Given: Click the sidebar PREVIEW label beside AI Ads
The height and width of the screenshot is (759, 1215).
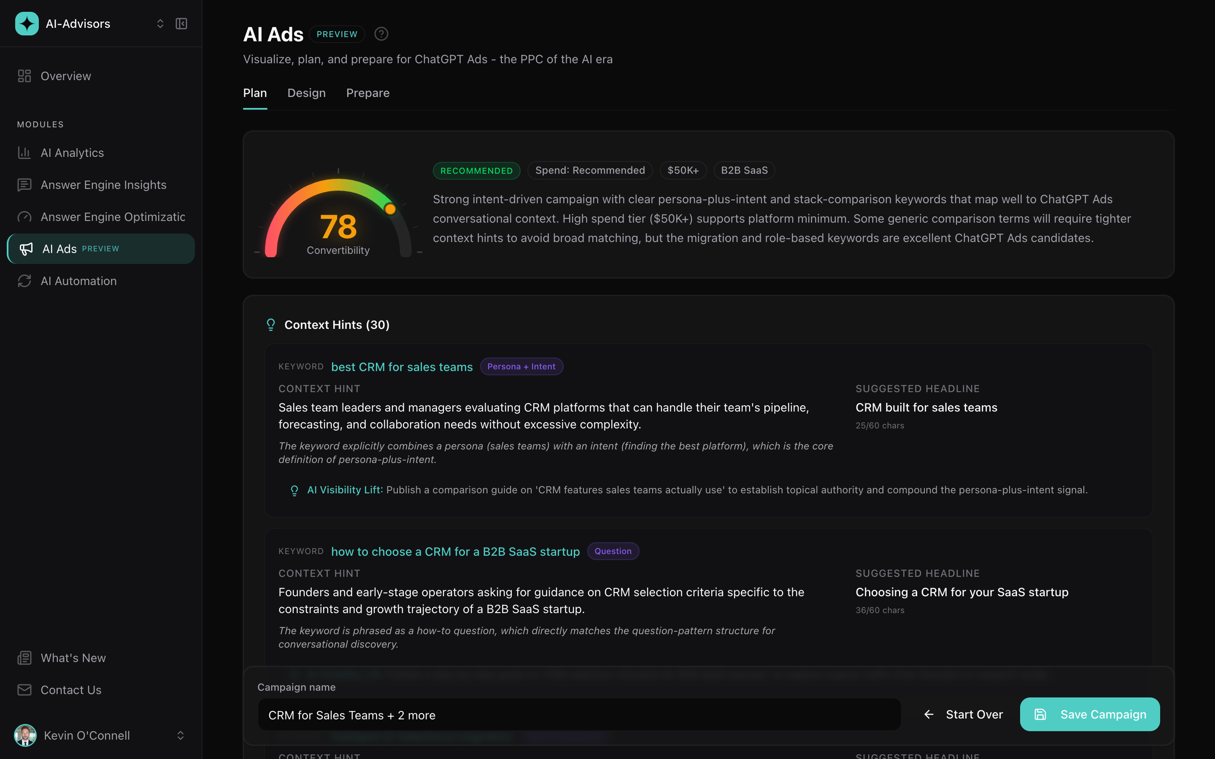Looking at the screenshot, I should pyautogui.click(x=100, y=249).
